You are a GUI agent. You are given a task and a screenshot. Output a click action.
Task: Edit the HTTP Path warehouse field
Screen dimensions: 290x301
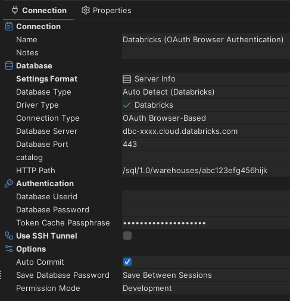click(206, 171)
